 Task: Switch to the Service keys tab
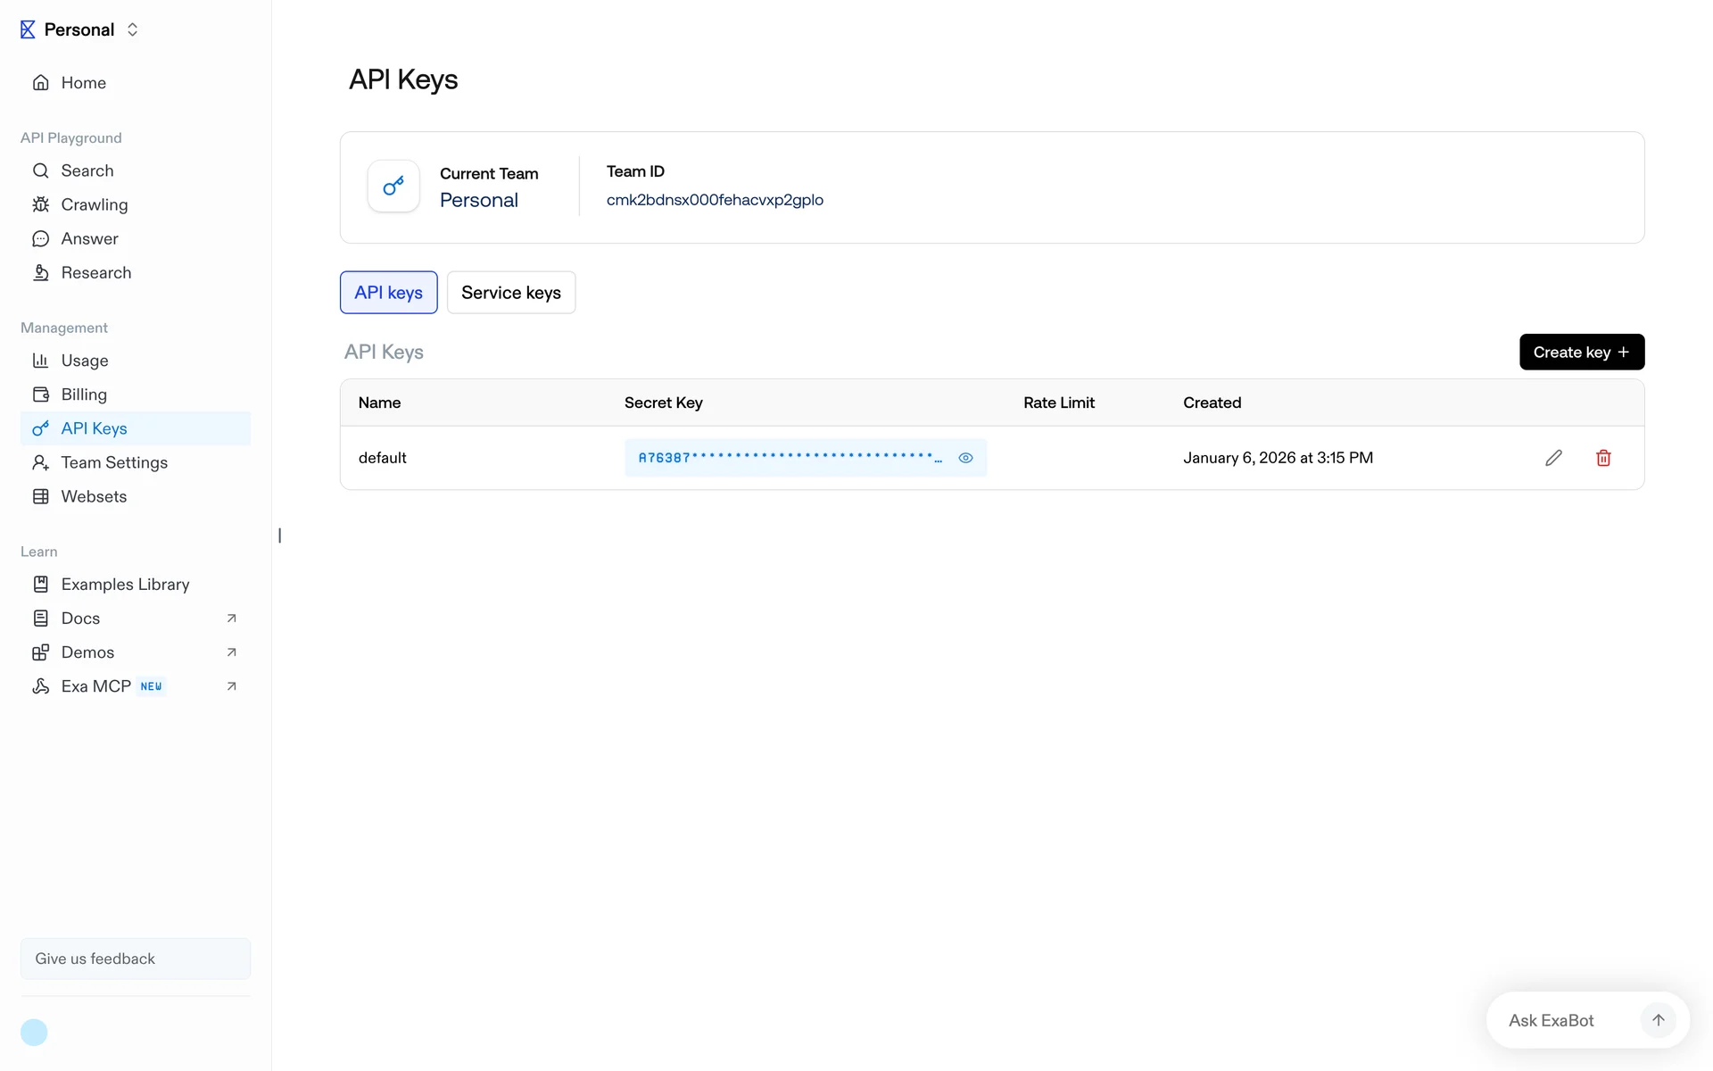click(x=511, y=293)
